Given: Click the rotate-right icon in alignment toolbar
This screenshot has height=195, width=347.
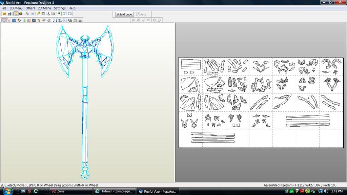Looking at the screenshot, I should (160, 20).
